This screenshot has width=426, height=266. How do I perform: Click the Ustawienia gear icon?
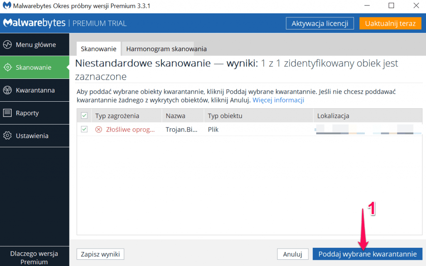(7, 136)
